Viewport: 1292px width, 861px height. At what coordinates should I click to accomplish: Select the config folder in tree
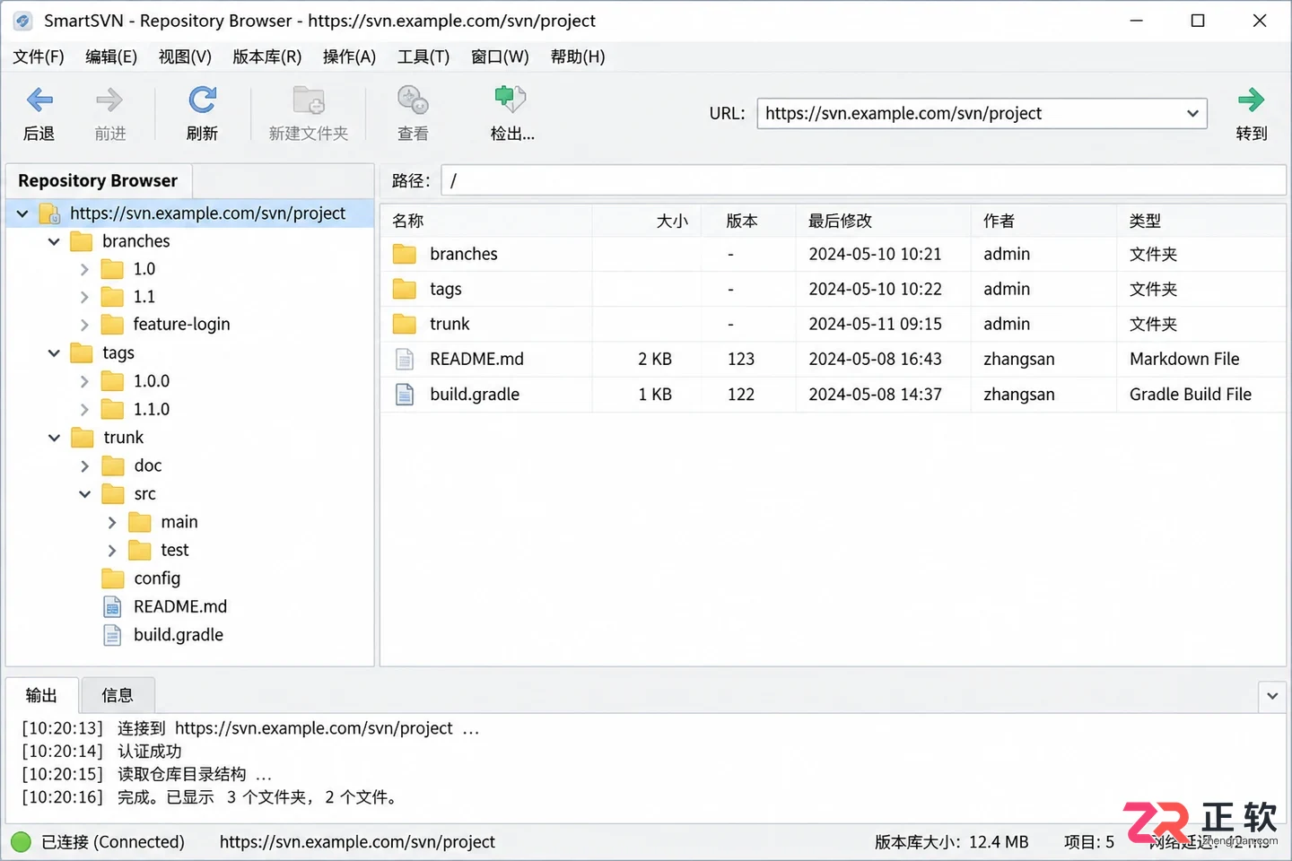tap(157, 578)
